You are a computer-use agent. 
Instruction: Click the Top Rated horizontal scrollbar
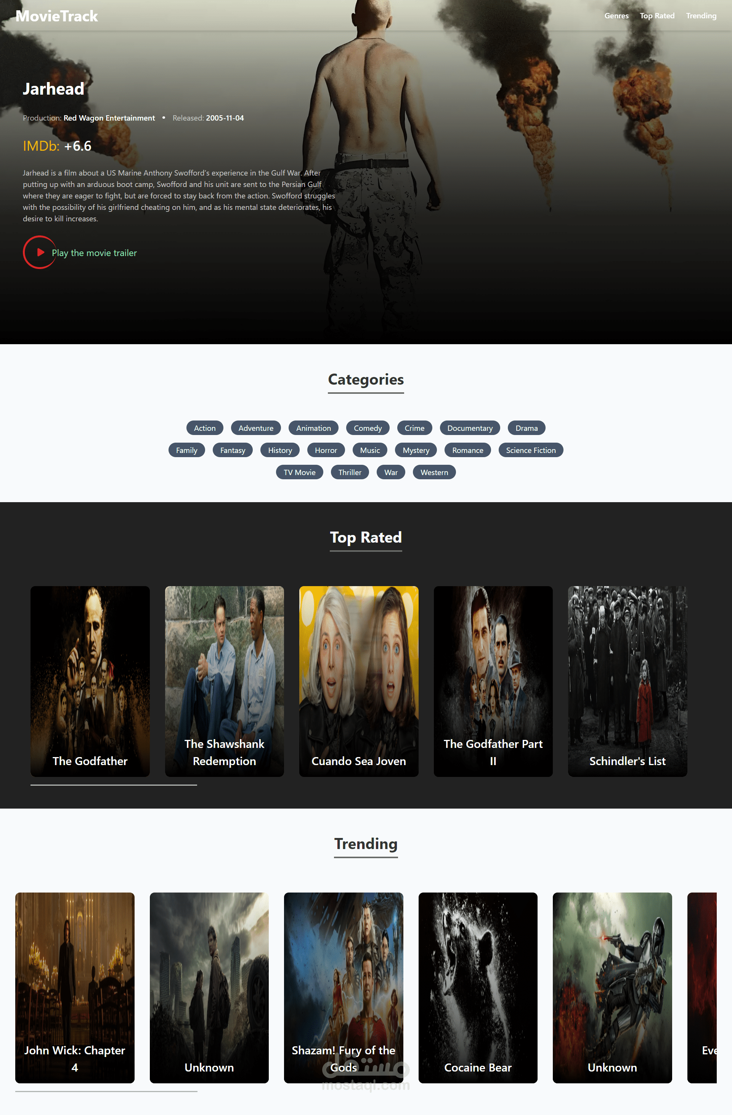pyautogui.click(x=114, y=785)
